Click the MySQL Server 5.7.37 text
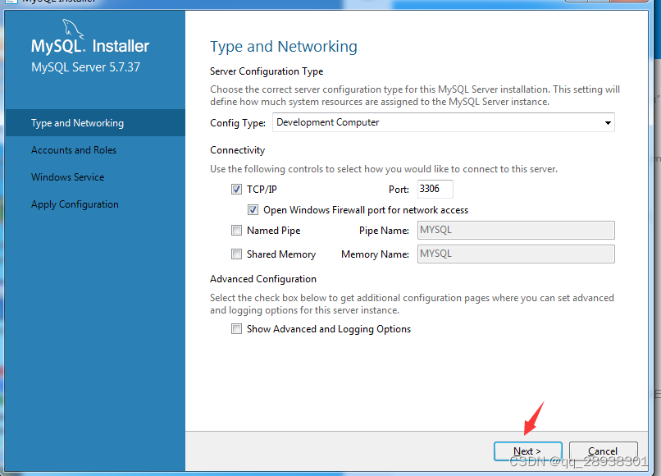The width and height of the screenshot is (661, 476). coord(85,67)
